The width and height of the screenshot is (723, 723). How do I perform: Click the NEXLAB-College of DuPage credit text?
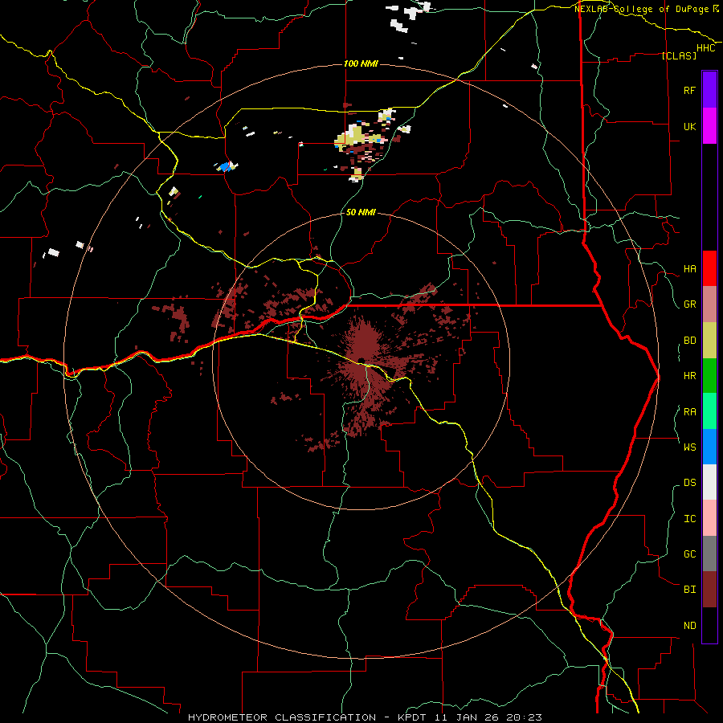coord(643,9)
